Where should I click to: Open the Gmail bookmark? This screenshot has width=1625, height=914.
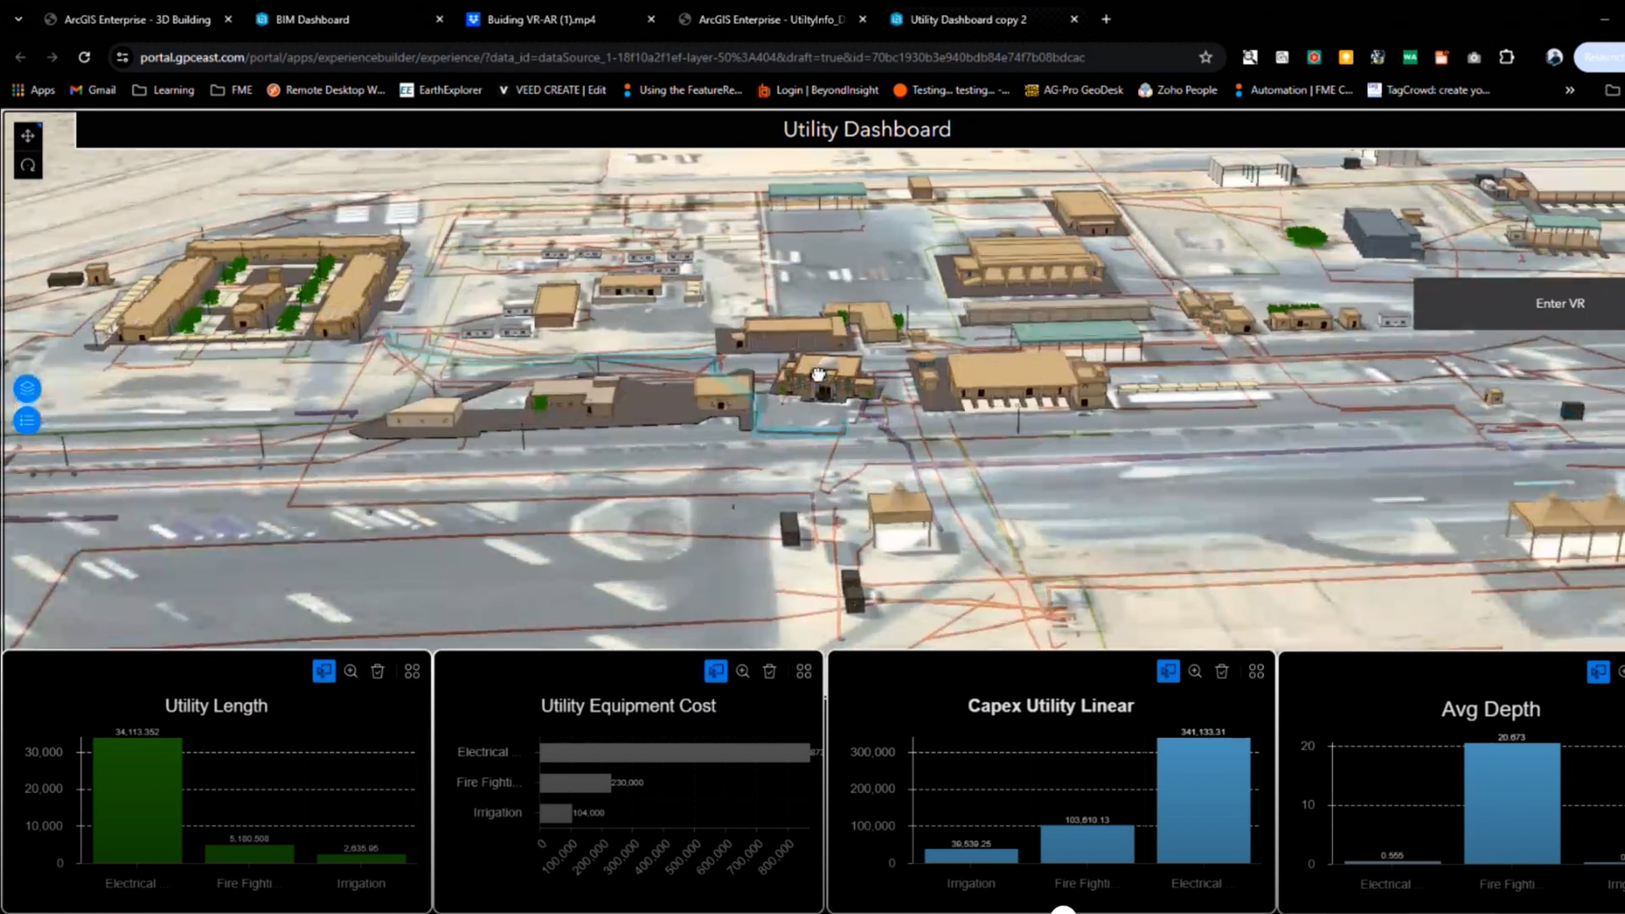tap(93, 90)
